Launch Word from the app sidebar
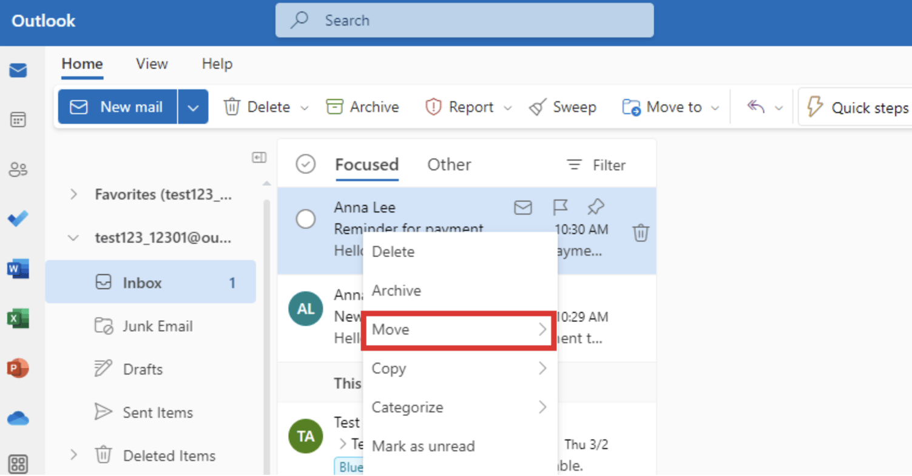 [18, 268]
